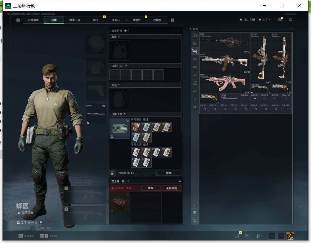Click the help icon beside 背包

[119, 85]
